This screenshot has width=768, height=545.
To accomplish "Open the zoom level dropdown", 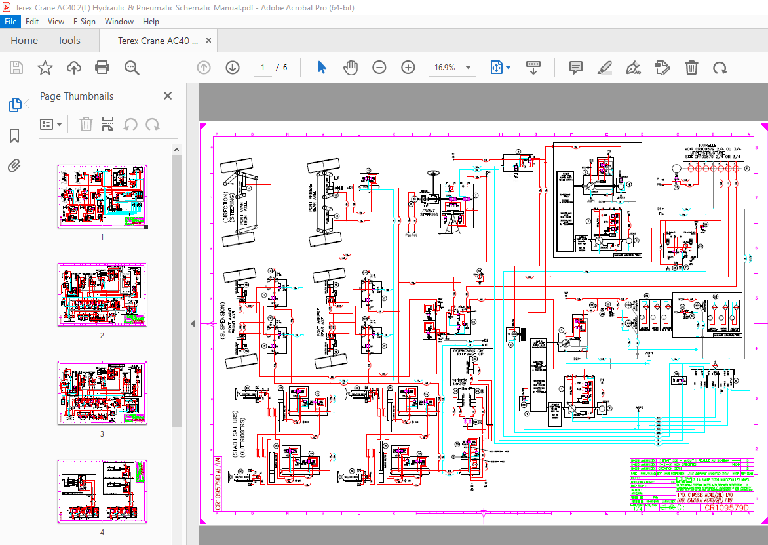I will pyautogui.click(x=469, y=68).
